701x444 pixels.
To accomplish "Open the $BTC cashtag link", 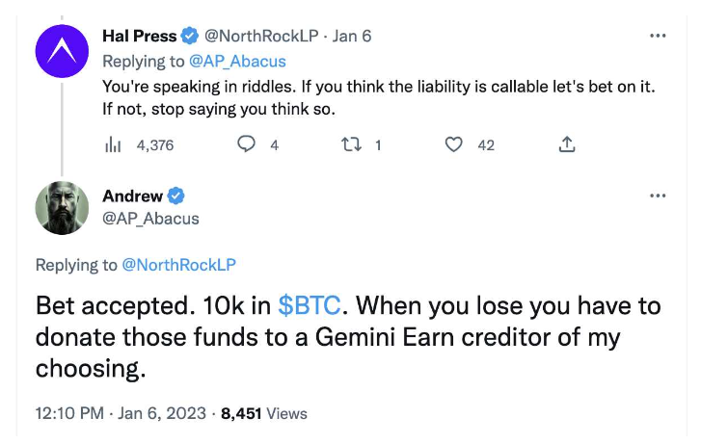I will click(x=309, y=306).
